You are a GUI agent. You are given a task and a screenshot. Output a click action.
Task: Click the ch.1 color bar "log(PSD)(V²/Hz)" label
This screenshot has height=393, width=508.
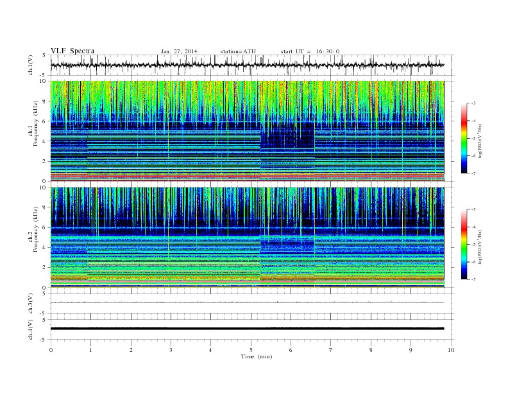[481, 141]
